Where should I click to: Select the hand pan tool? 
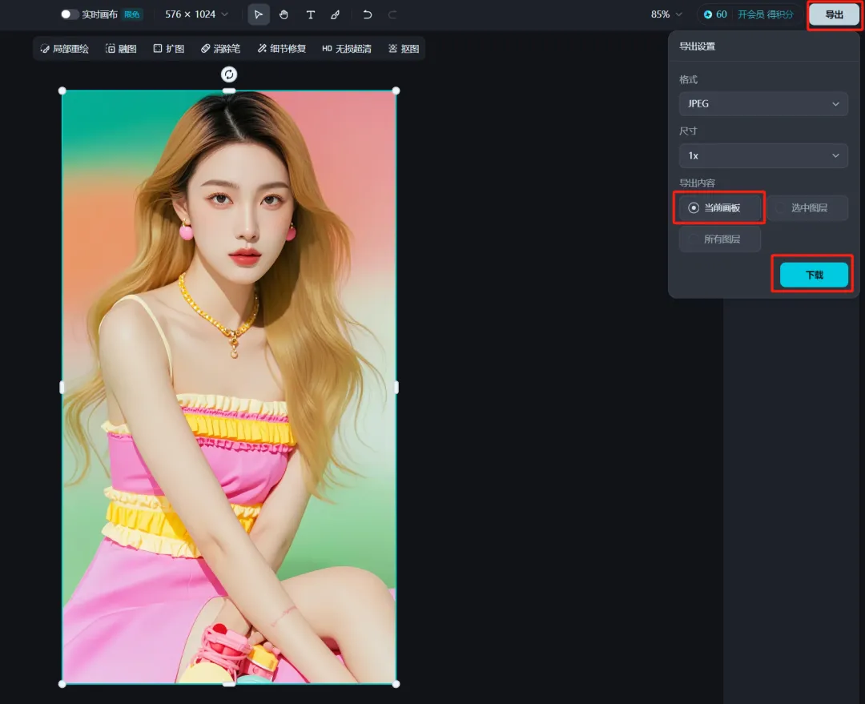(x=284, y=14)
